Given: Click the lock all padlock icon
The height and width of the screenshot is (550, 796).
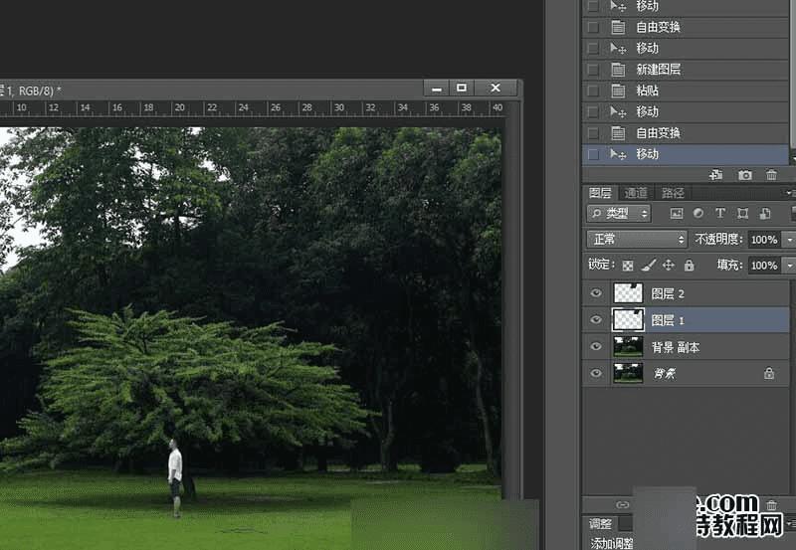Looking at the screenshot, I should tap(689, 266).
